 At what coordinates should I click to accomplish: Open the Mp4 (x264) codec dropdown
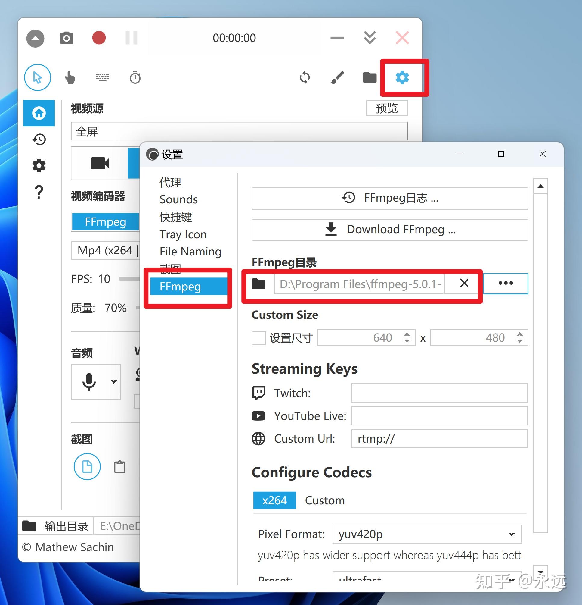pyautogui.click(x=105, y=250)
